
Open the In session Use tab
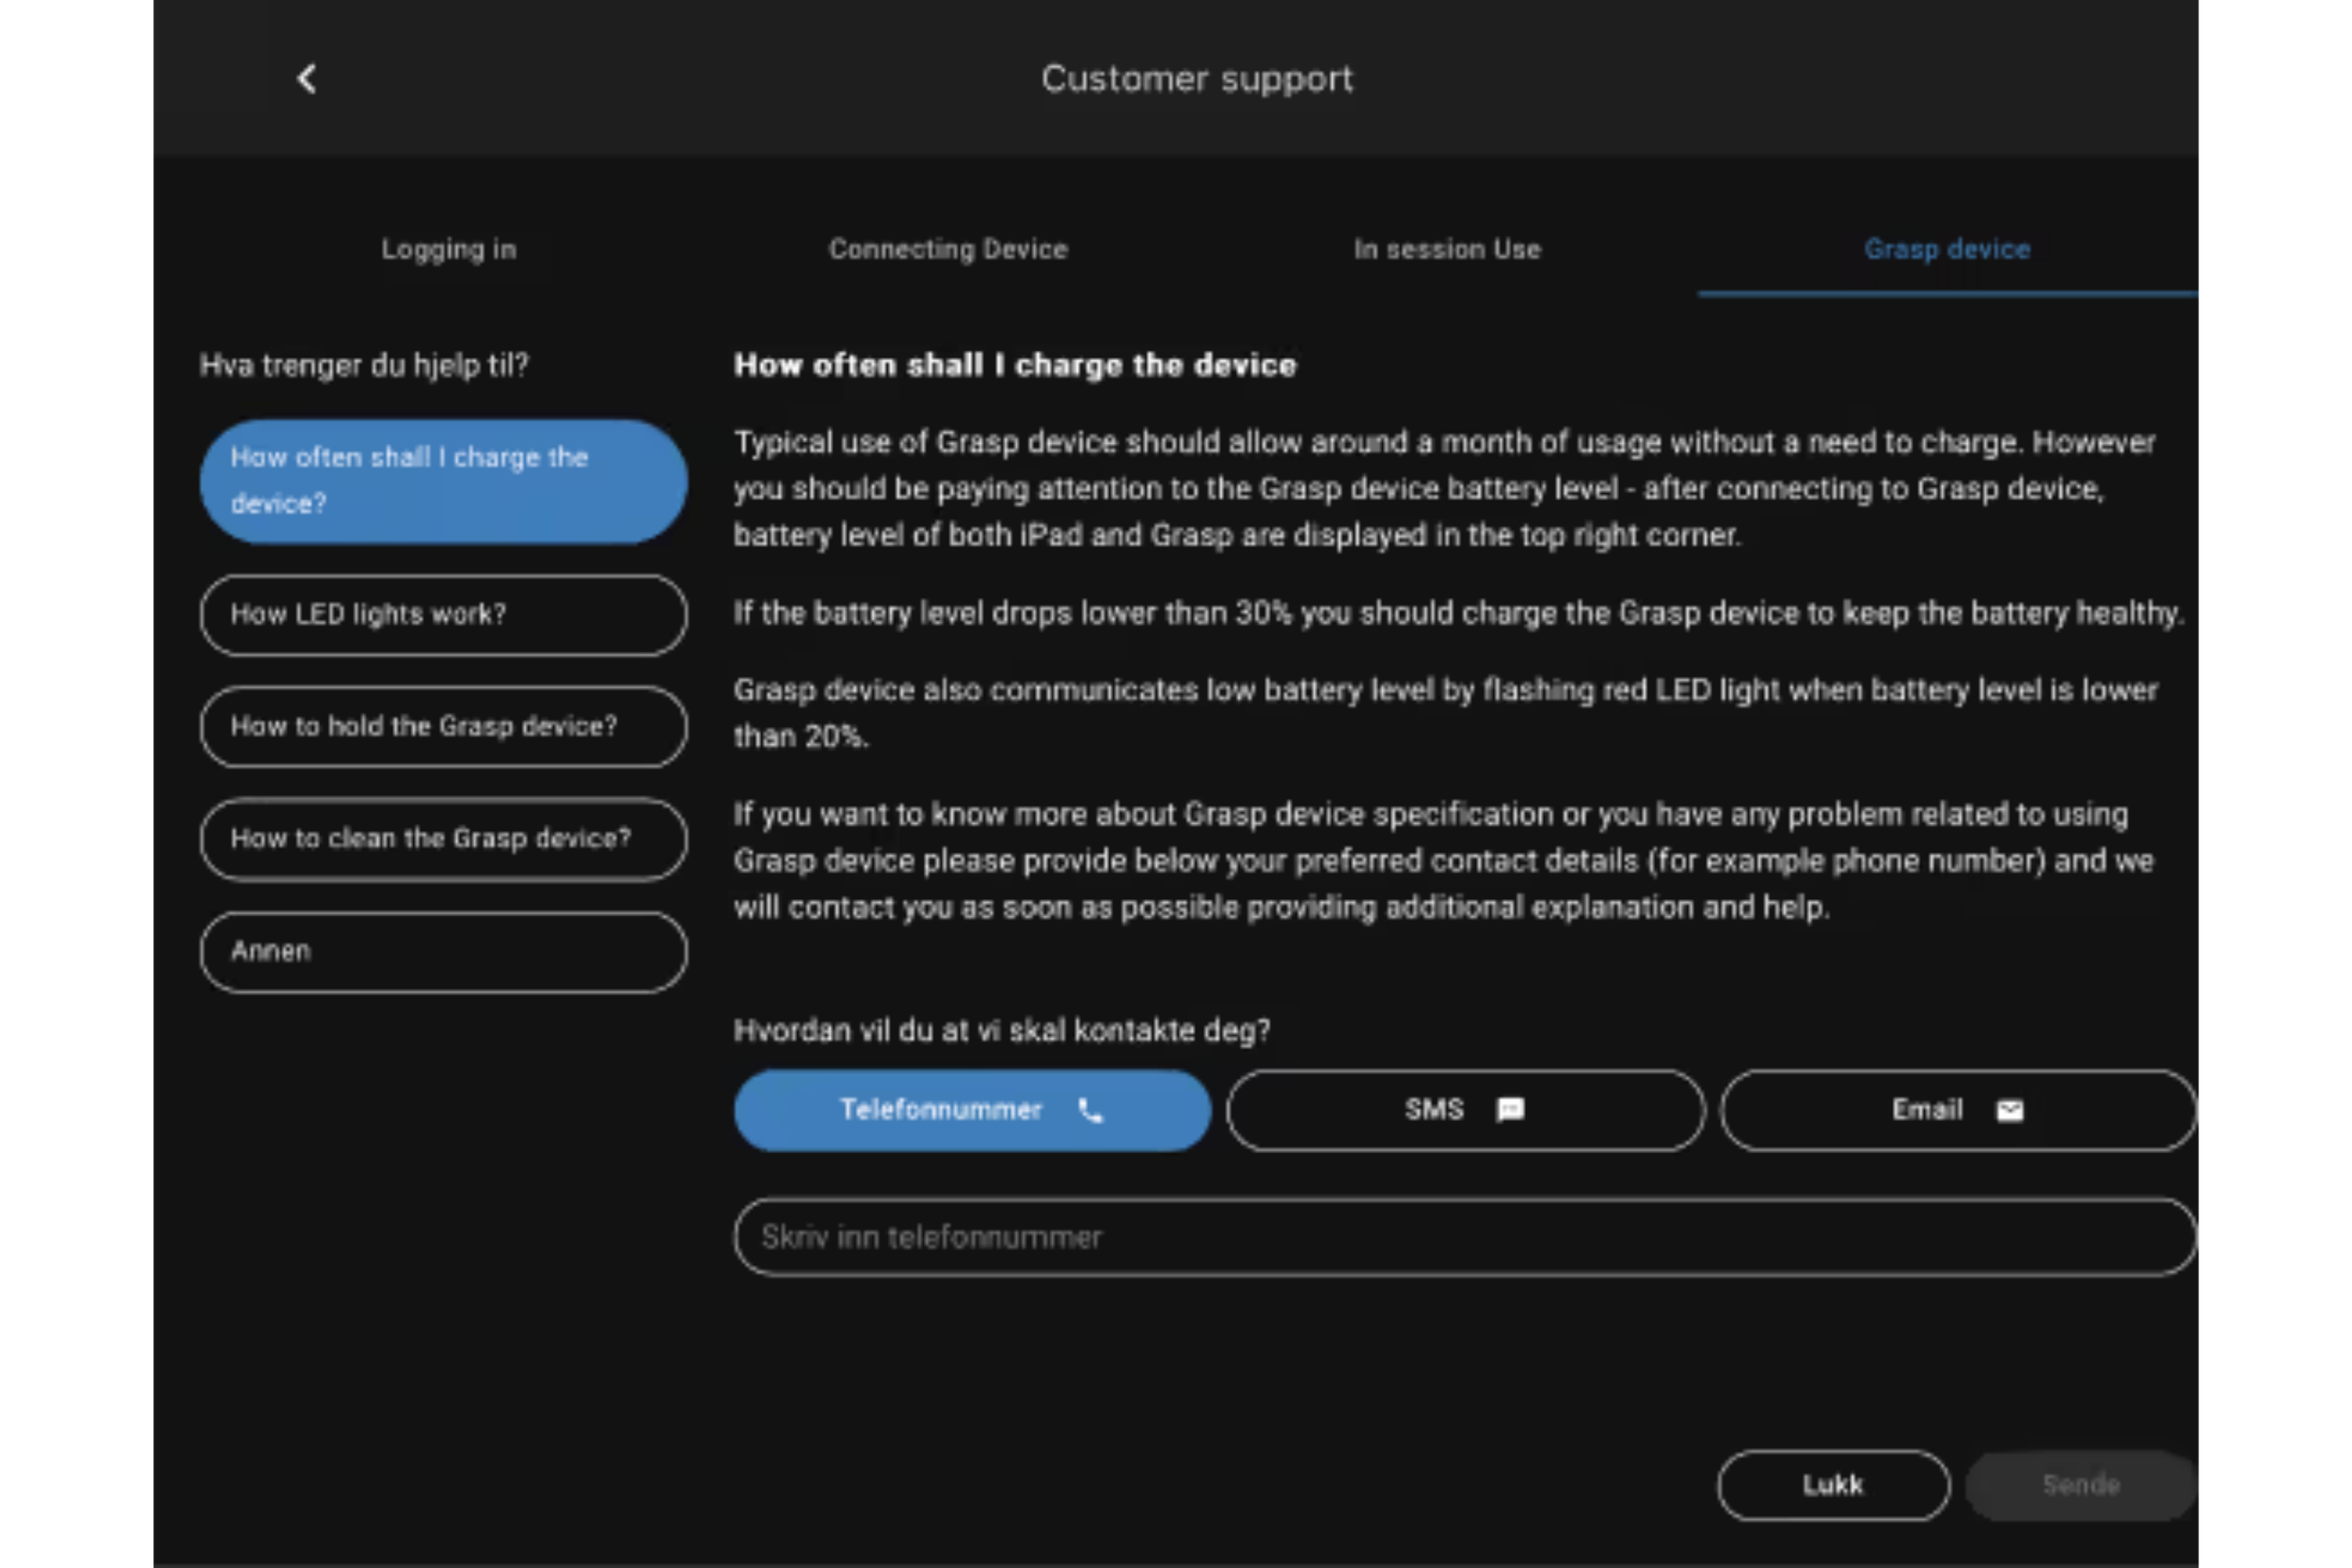(x=1447, y=249)
